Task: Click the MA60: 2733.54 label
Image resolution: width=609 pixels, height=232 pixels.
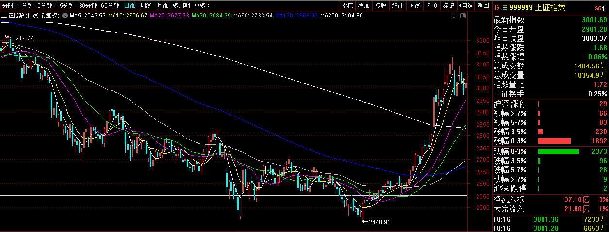Action: coord(253,16)
